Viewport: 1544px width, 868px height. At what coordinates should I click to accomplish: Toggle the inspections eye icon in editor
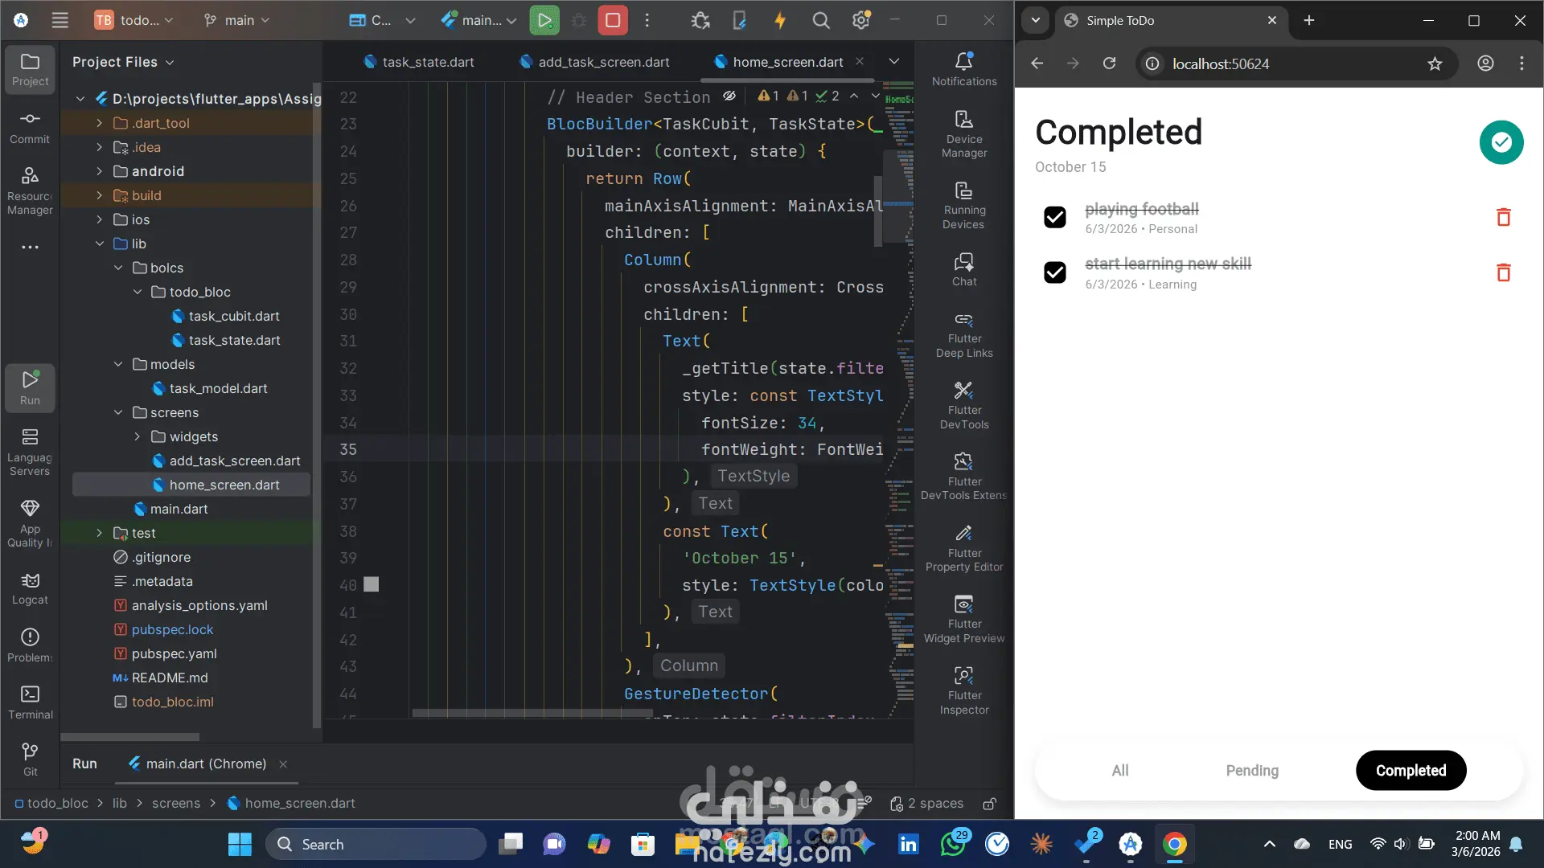pyautogui.click(x=729, y=96)
